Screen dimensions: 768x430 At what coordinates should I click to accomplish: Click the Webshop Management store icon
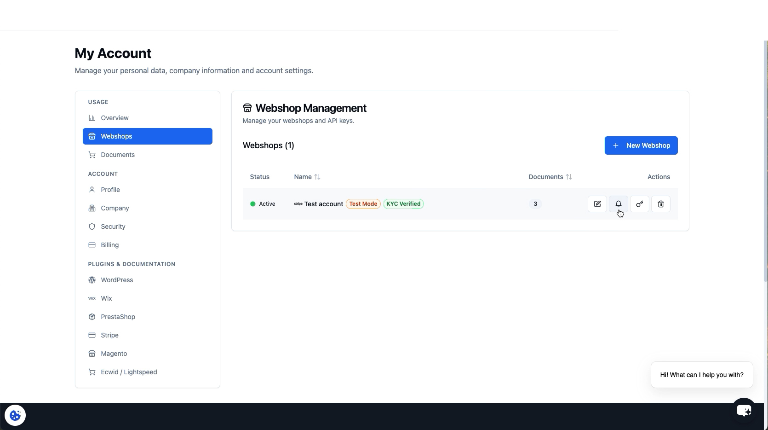(x=247, y=108)
